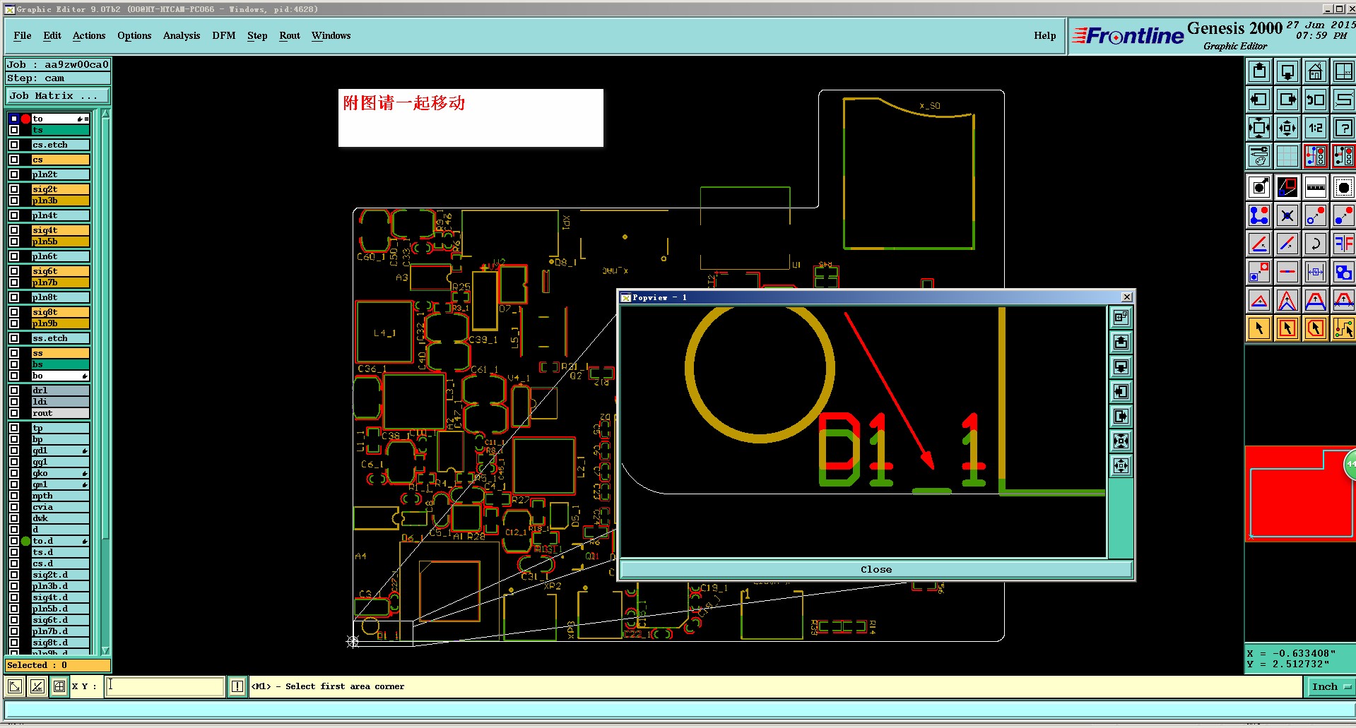Select the white to layer label
1356x728 pixels.
click(x=60, y=119)
